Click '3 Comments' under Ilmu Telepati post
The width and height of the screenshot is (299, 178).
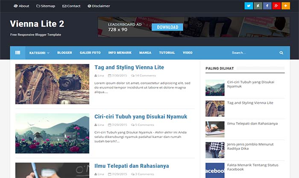142,174
